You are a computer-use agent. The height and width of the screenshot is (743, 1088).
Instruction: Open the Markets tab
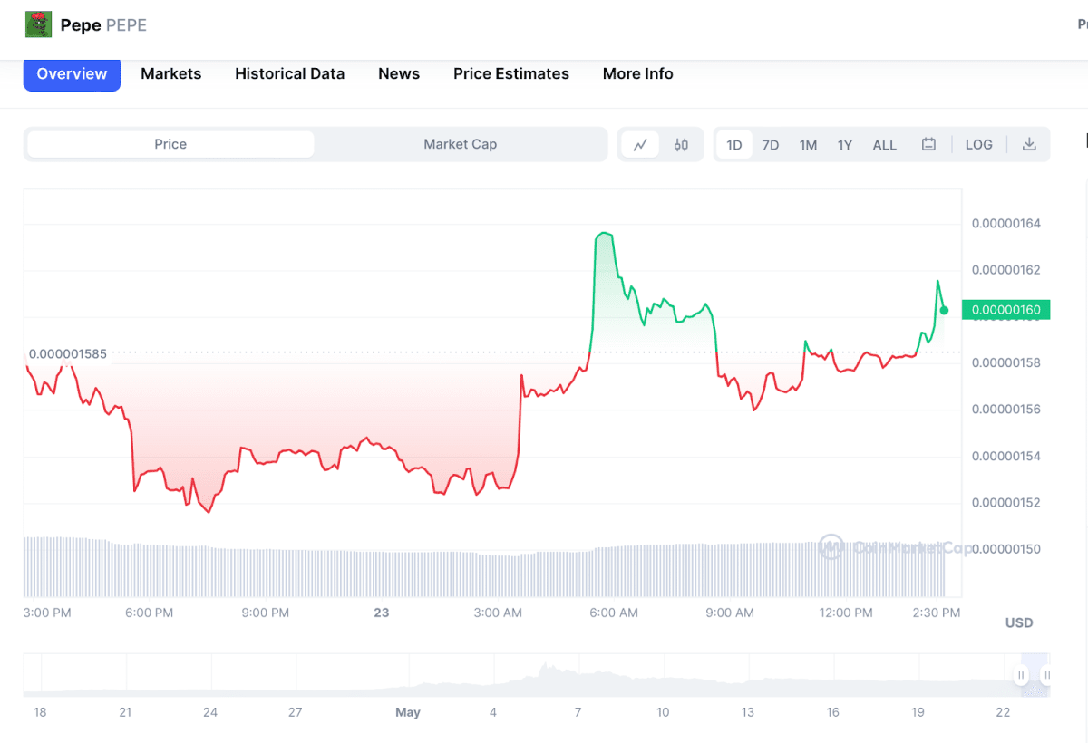[170, 73]
